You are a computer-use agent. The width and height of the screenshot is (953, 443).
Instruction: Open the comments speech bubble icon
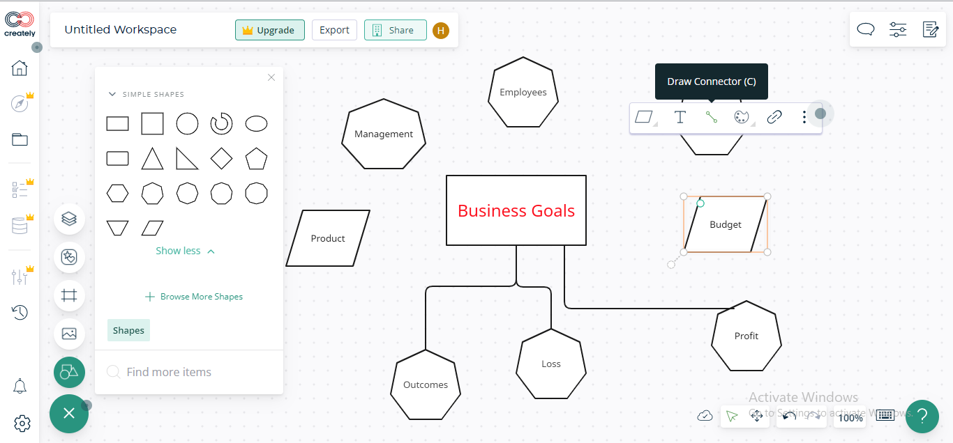[x=866, y=29]
